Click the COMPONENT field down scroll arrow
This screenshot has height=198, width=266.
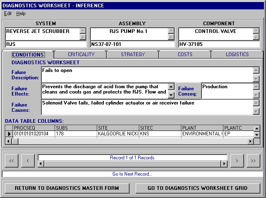256,37
